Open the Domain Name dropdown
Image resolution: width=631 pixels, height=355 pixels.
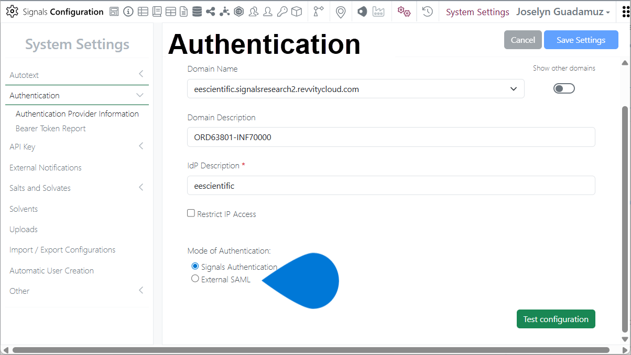pyautogui.click(x=355, y=89)
